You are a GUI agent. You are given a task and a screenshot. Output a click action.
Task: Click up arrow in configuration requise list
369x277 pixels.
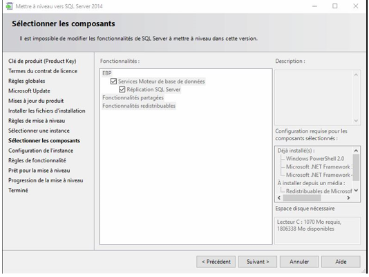click(x=356, y=151)
